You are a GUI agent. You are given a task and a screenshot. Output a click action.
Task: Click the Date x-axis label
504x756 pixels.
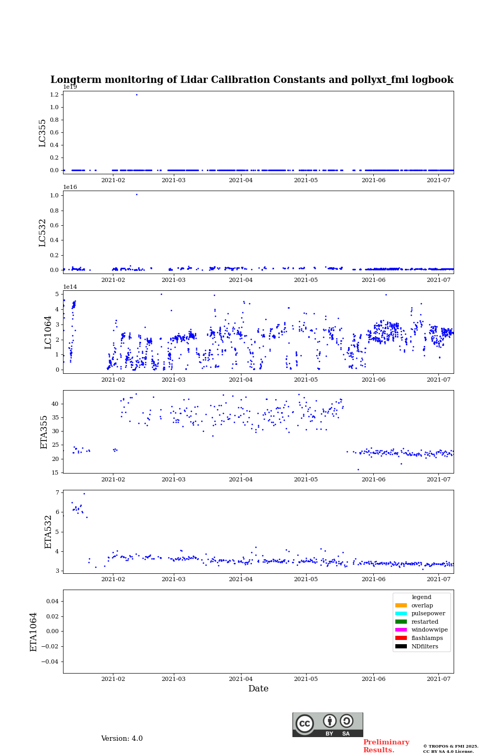[258, 689]
